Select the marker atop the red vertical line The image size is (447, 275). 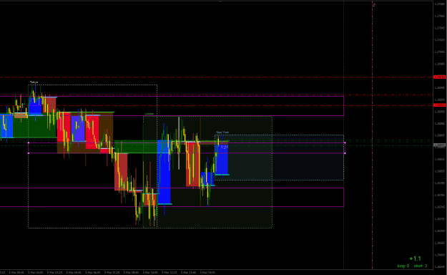(374, 4)
